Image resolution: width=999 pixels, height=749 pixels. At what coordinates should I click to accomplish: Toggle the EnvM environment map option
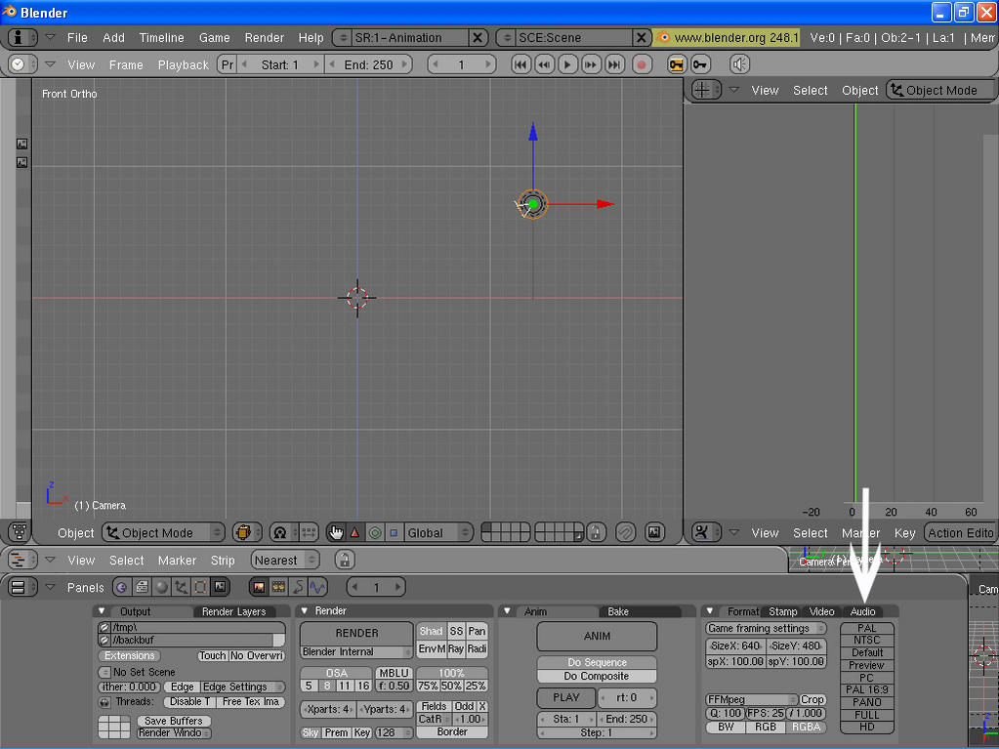[432, 649]
